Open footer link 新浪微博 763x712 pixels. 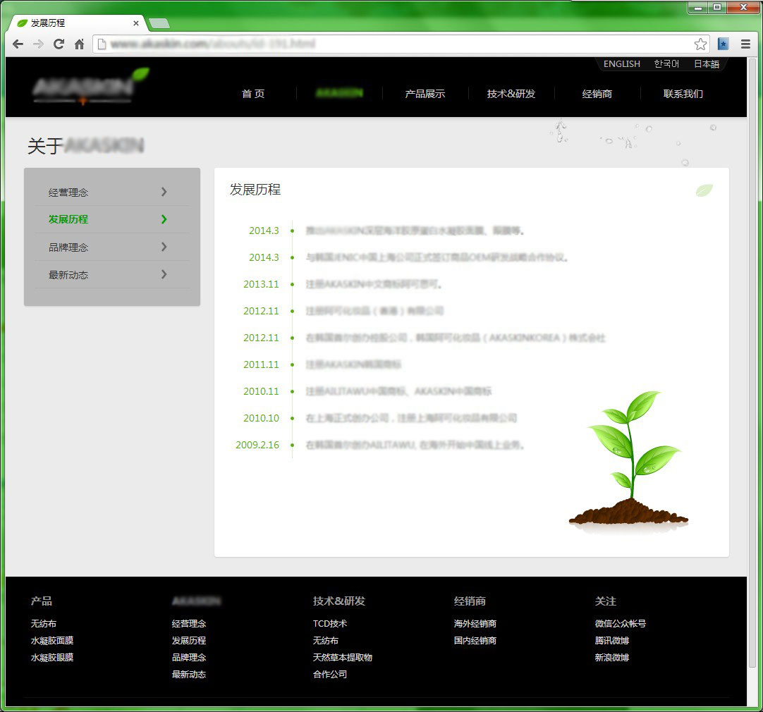611,658
